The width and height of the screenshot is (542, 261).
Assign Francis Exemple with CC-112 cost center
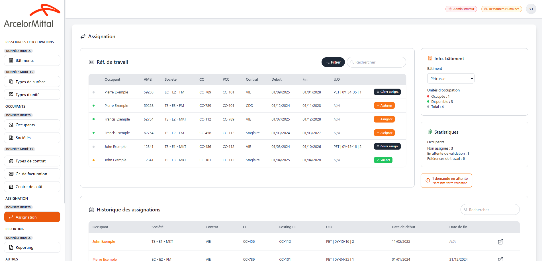pos(384,119)
